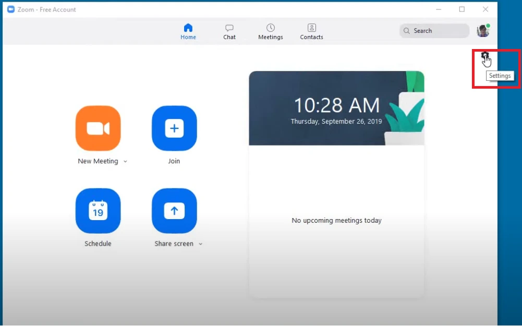This screenshot has height=326, width=522.
Task: Switch to the Home tab
Action: pyautogui.click(x=188, y=31)
